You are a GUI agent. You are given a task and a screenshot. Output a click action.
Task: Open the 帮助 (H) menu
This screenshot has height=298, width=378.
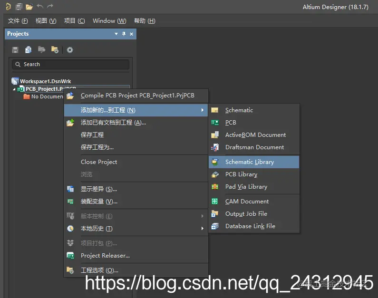coord(145,21)
